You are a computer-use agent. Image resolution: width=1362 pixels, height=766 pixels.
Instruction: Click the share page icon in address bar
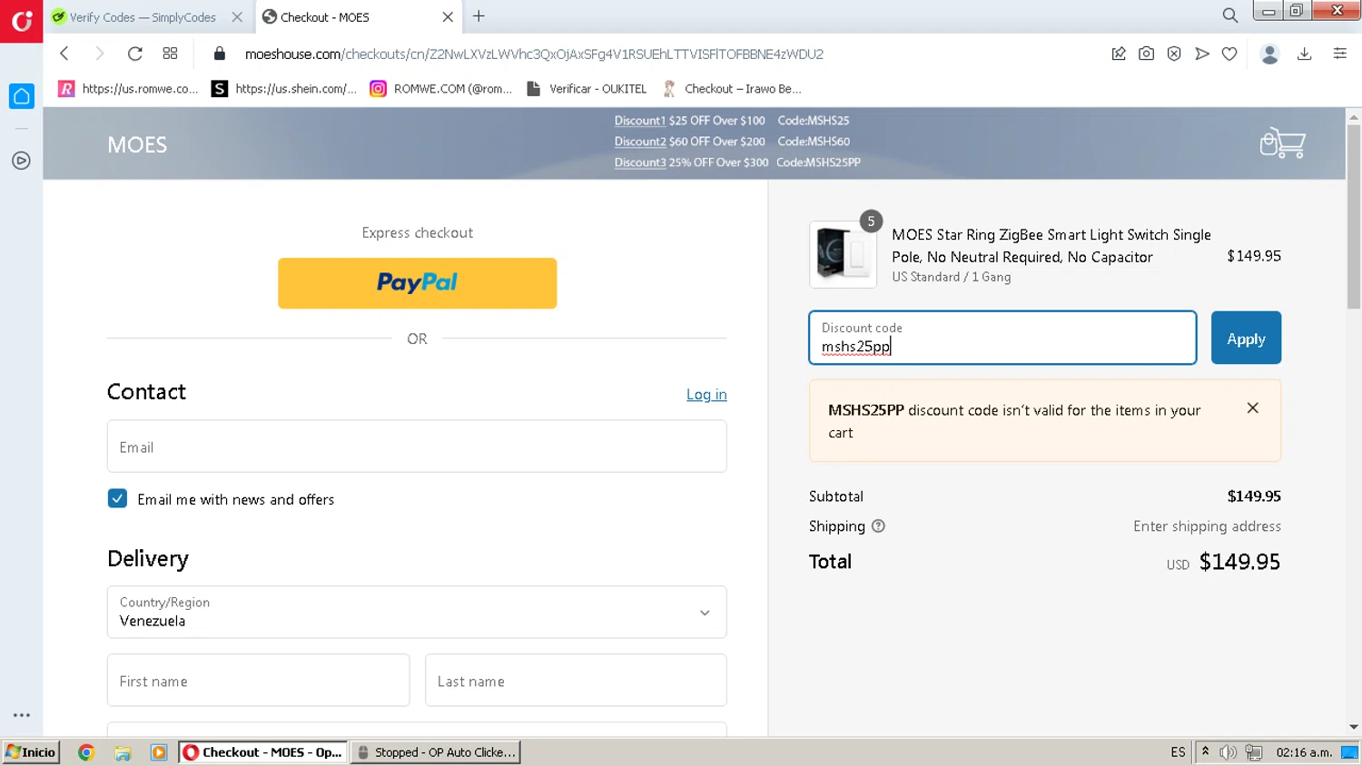pos(1119,54)
